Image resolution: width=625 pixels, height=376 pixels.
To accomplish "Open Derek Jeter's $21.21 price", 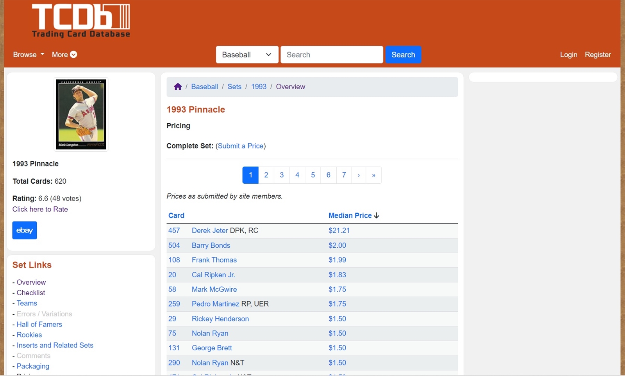I will [339, 231].
